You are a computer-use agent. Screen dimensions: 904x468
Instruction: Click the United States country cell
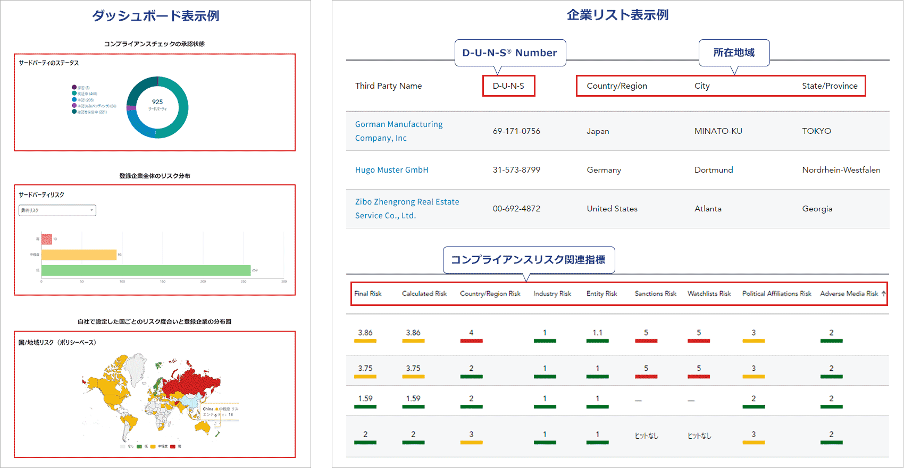tap(612, 209)
